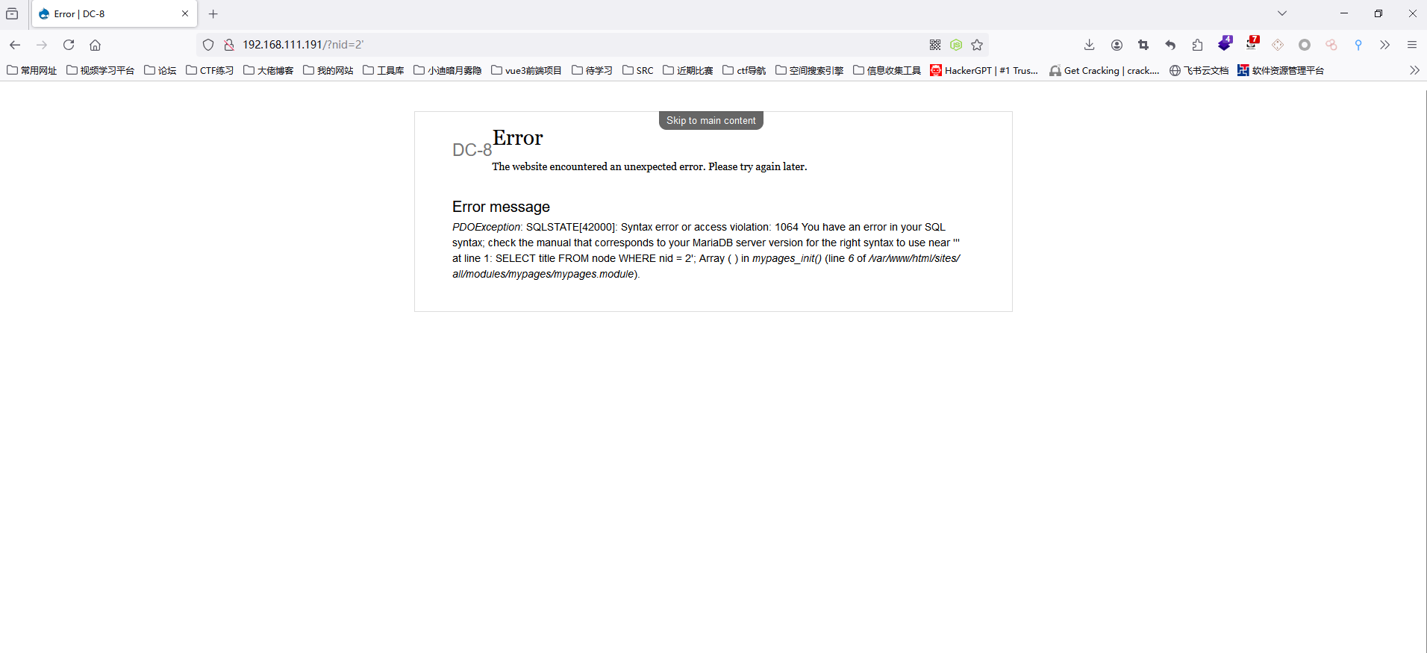Open the list all tabs dropdown

pyautogui.click(x=1282, y=13)
